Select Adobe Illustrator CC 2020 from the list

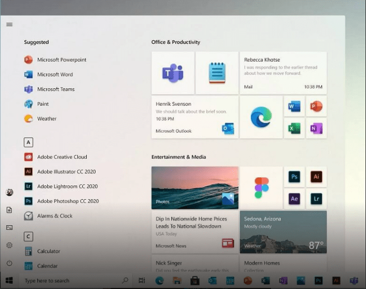pos(66,172)
